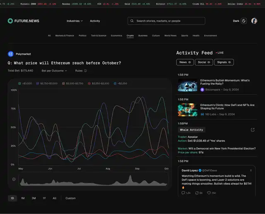Viewport: 265px width, 214px height.
Task: Click the comment icon on David Lopez post
Action: click(x=183, y=193)
